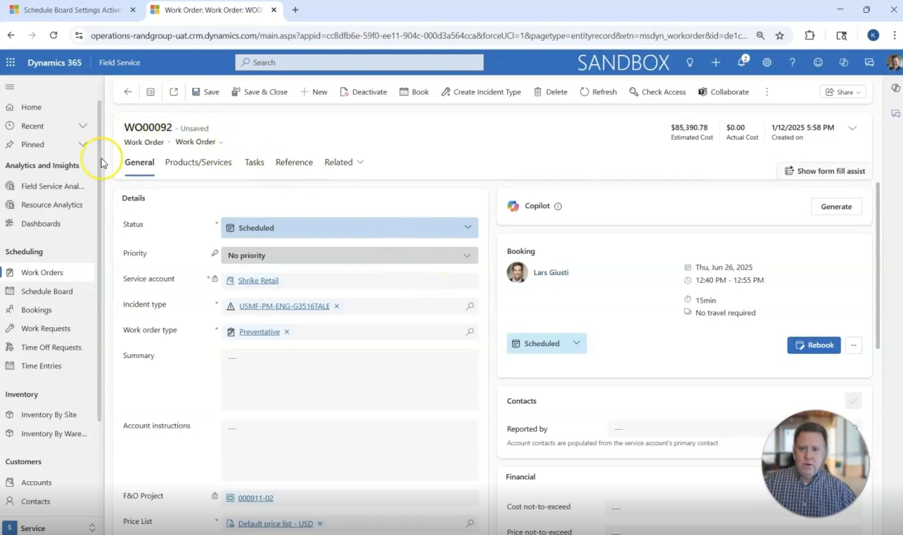The height and width of the screenshot is (535, 903).
Task: Click the lightbulb assistant icon in header
Action: click(x=690, y=62)
